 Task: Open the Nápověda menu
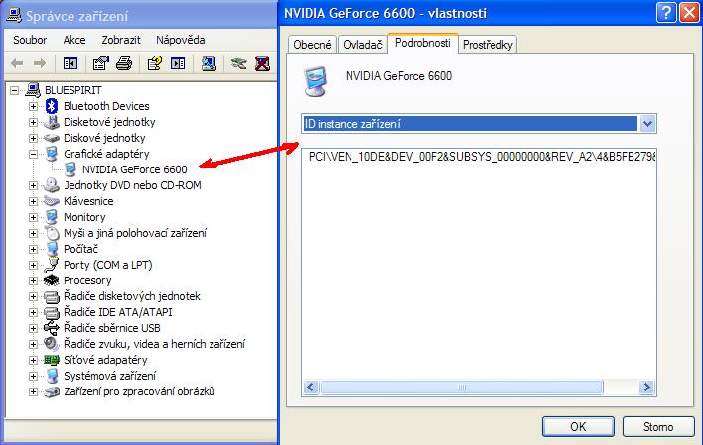pos(181,40)
